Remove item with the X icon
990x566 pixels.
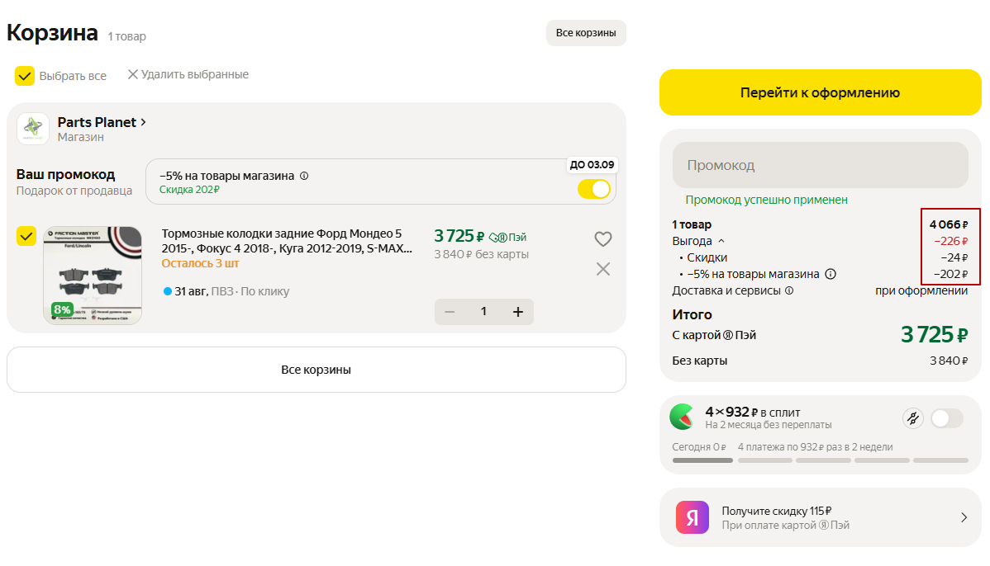click(x=603, y=269)
